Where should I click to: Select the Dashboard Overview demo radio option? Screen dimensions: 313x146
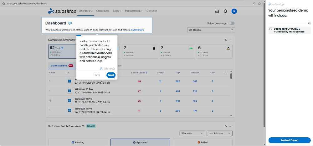(x=271, y=29)
